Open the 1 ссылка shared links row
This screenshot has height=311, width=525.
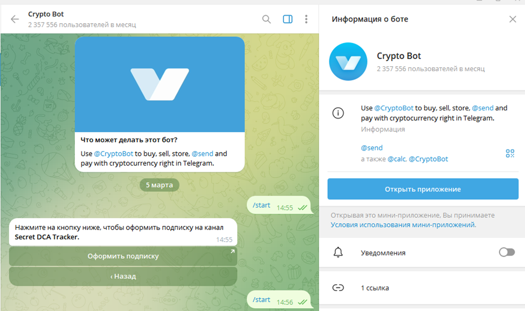pos(423,288)
